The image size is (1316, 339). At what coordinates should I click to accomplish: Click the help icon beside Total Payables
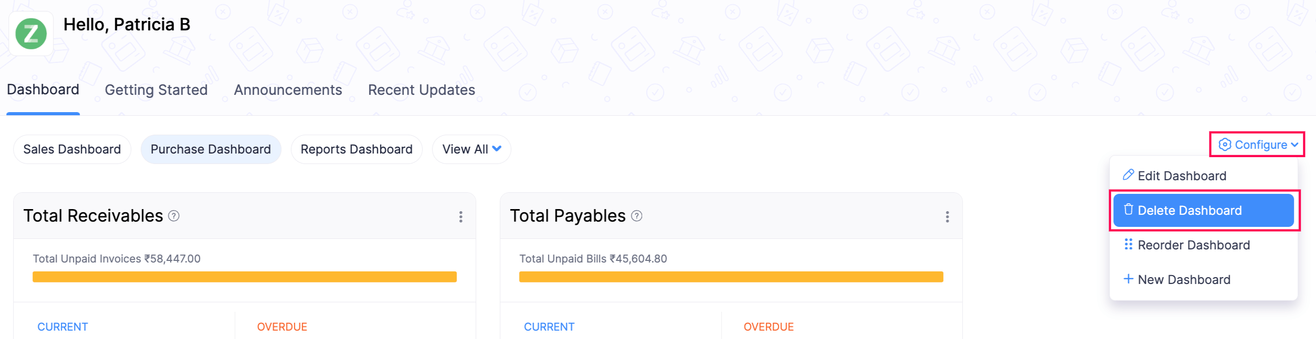[637, 216]
